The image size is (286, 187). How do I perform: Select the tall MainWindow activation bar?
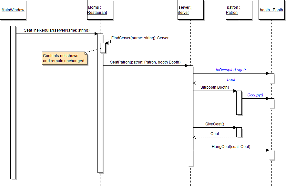(13, 103)
